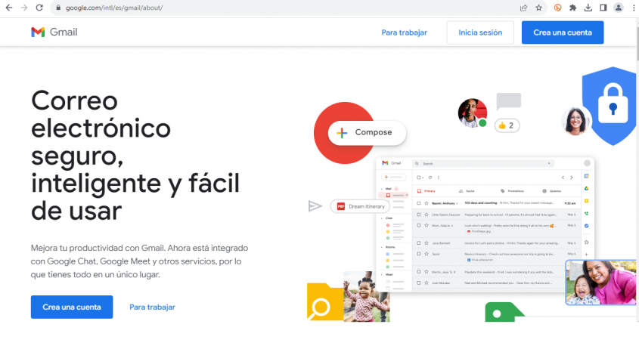
Task: Open the Para trabajar link next to the blue Crea una cuenta button
Action: (x=152, y=307)
